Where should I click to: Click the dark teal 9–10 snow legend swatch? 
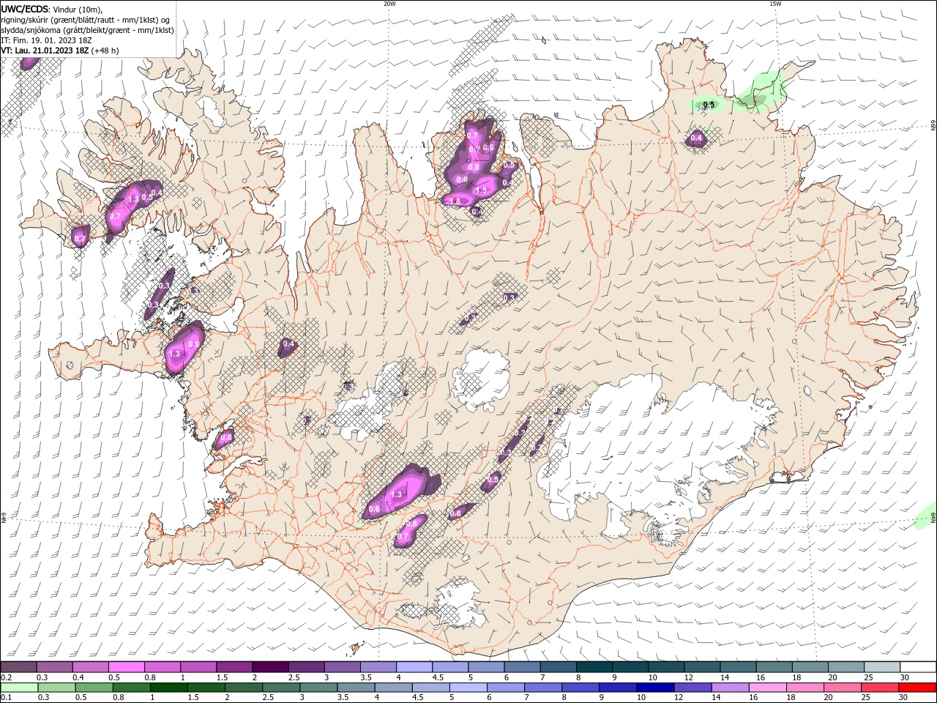630,667
